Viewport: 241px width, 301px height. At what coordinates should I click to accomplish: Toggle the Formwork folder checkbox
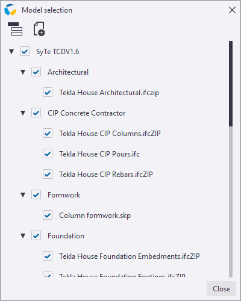36,195
